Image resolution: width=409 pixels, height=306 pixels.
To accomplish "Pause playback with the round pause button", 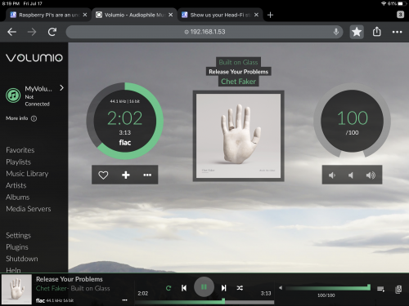I will pyautogui.click(x=204, y=287).
